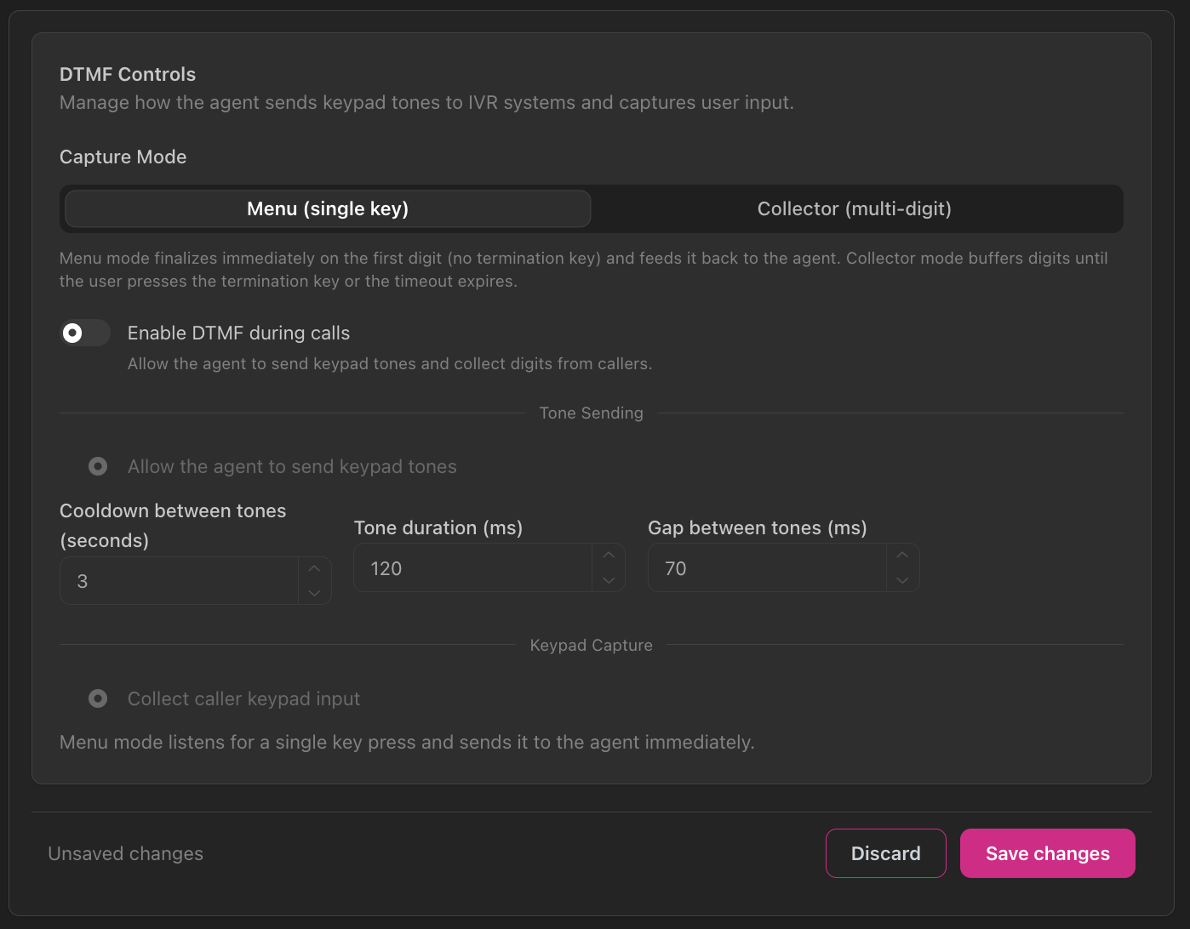
Task: Click the Cooldown between tones input field
Action: tap(179, 581)
